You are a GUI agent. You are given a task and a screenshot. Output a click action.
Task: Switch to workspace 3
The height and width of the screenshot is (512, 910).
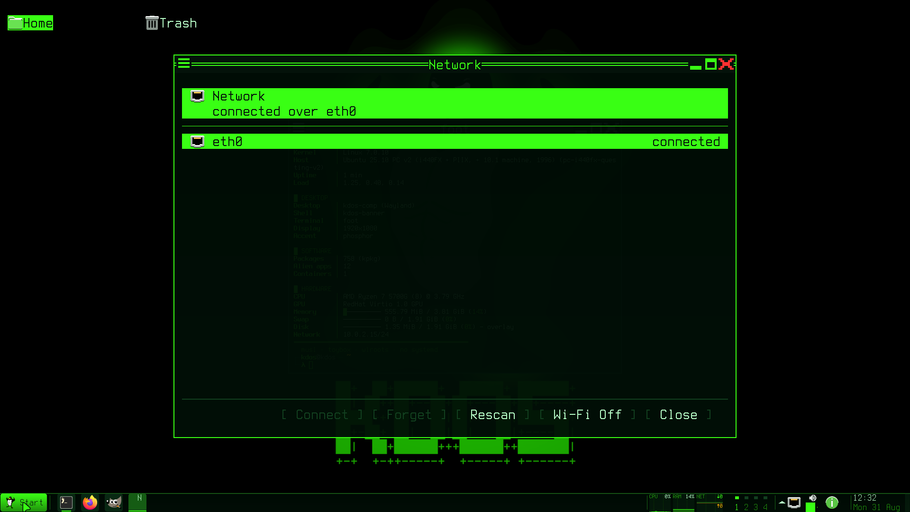point(756,503)
